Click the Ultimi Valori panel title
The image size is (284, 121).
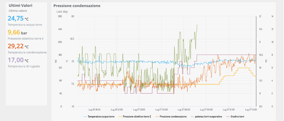click(x=20, y=6)
